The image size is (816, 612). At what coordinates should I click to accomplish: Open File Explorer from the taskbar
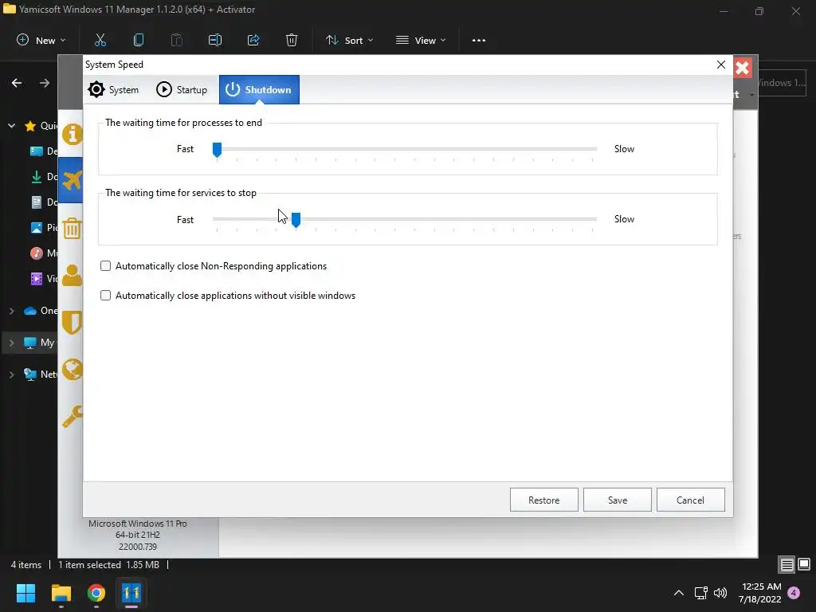click(x=61, y=593)
